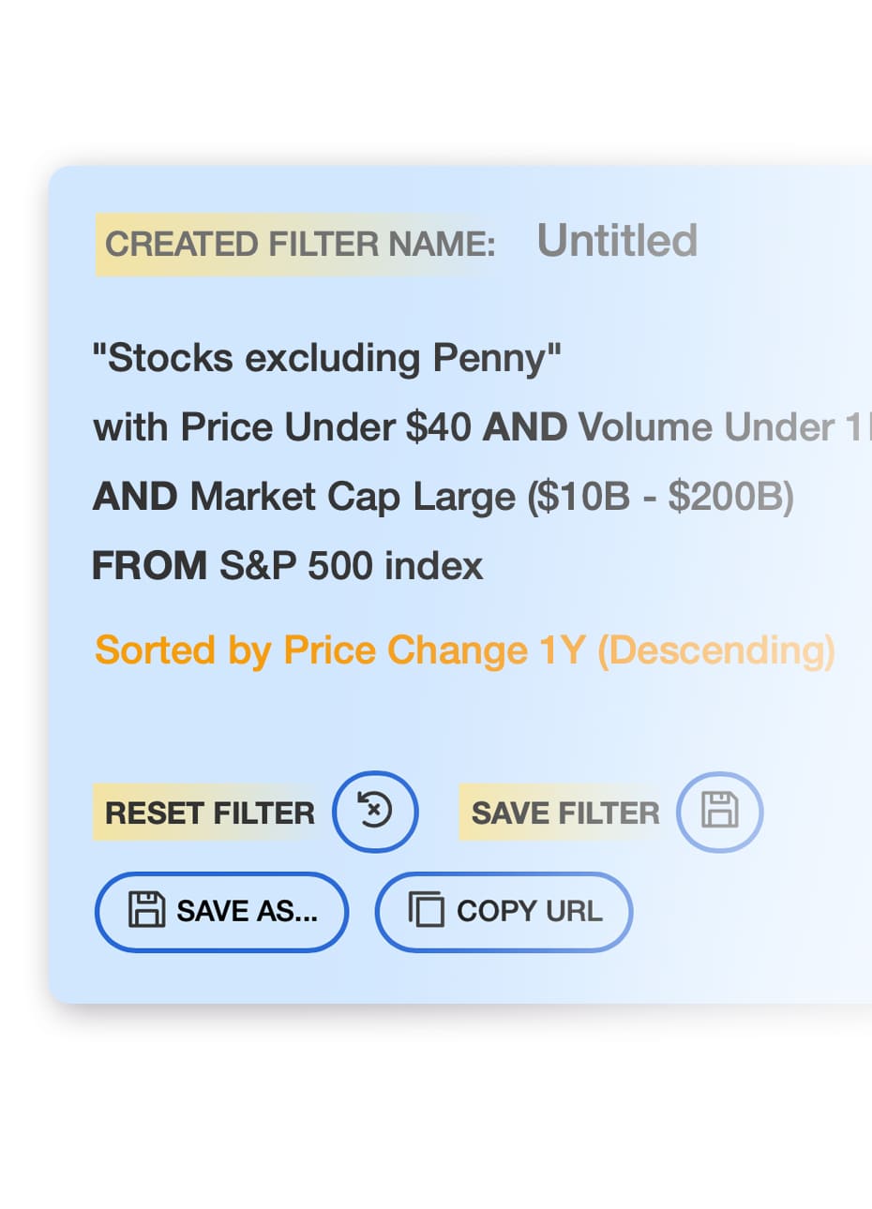The width and height of the screenshot is (872, 1209).
Task: Click the SAVE FILTER label
Action: click(565, 813)
